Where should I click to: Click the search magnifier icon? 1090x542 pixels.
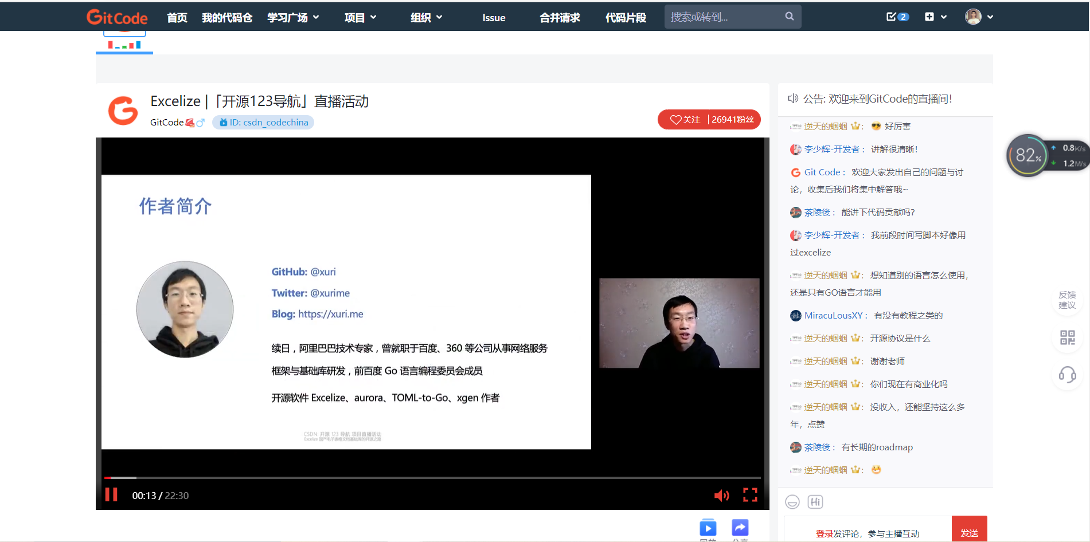click(x=790, y=17)
